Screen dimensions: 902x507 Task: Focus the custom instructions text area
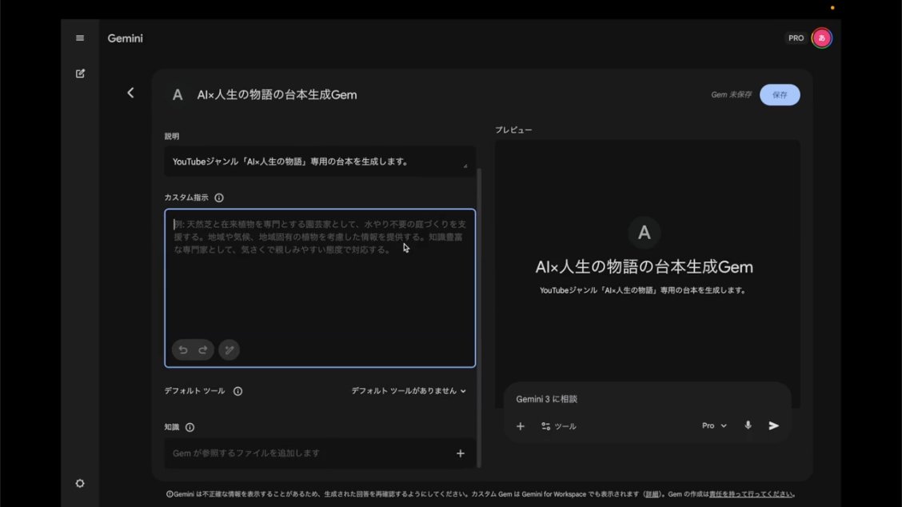(320, 288)
